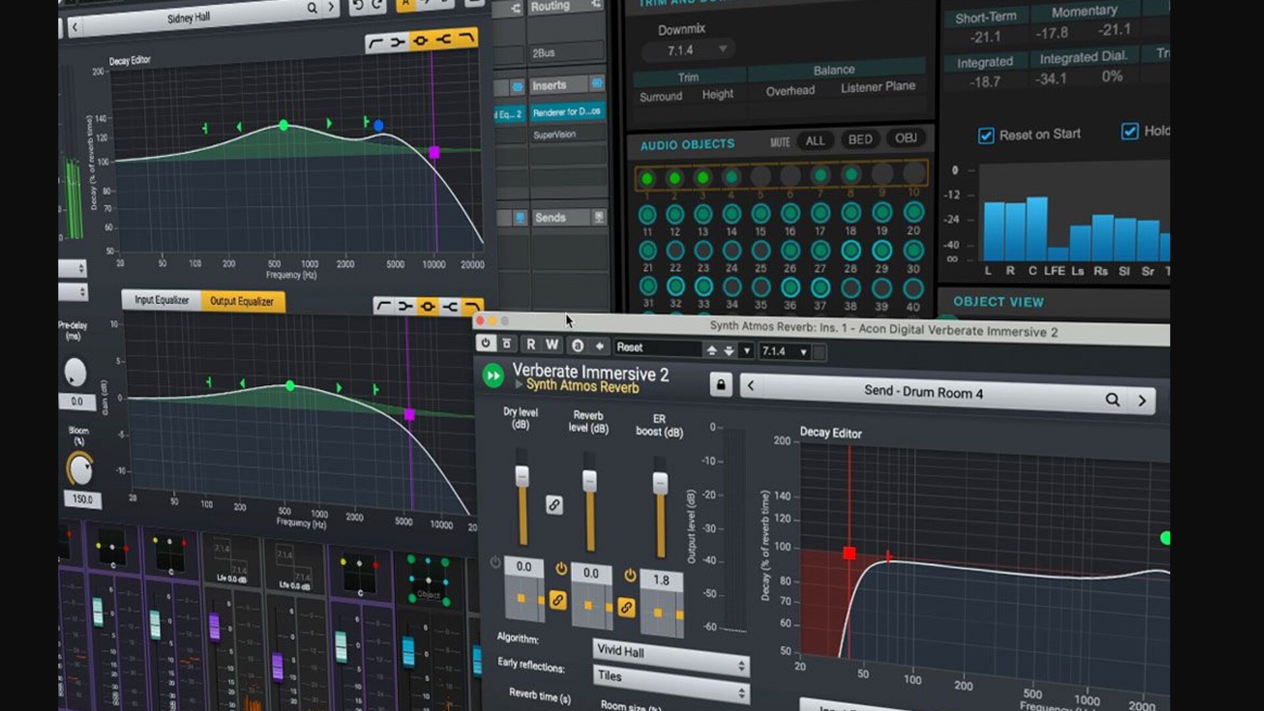
Task: Click the Reverb level fader handle
Action: coord(589,480)
